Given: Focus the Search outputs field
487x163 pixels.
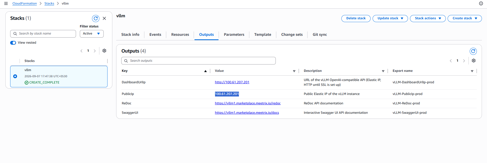Looking at the screenshot, I should tap(199, 61).
